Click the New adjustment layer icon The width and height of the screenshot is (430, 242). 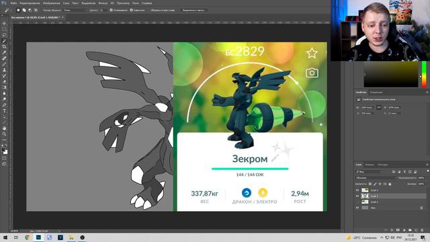point(404,230)
